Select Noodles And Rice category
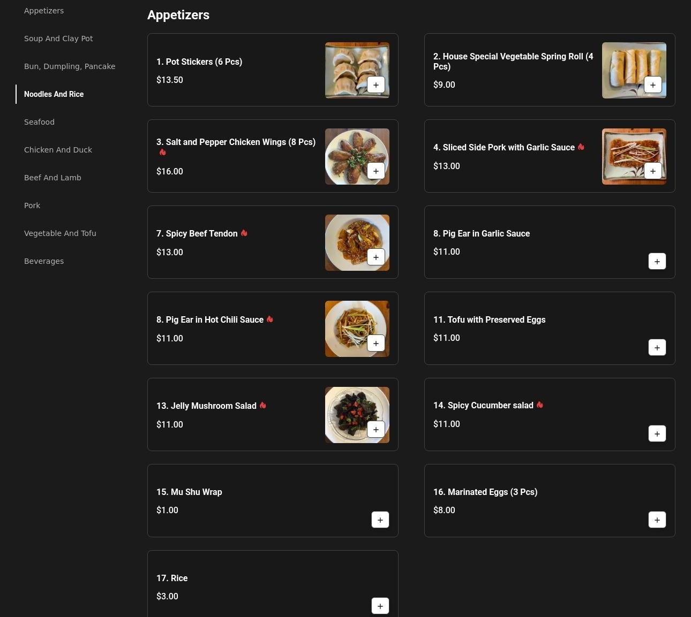The width and height of the screenshot is (691, 617). click(54, 94)
